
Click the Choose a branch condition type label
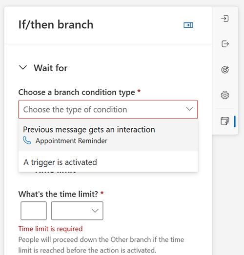tap(77, 92)
